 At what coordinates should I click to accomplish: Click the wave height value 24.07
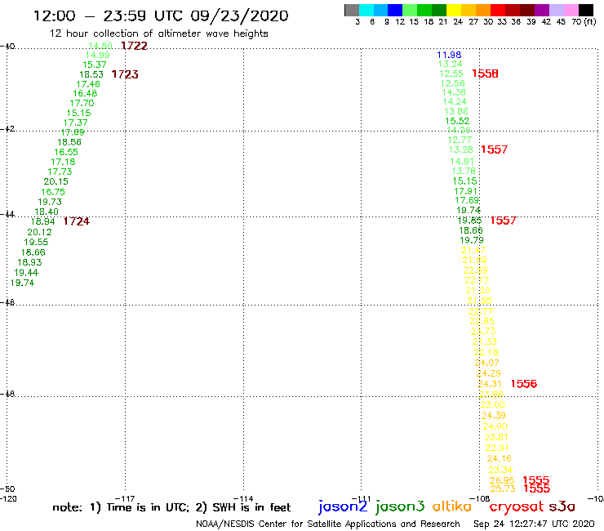(x=487, y=363)
